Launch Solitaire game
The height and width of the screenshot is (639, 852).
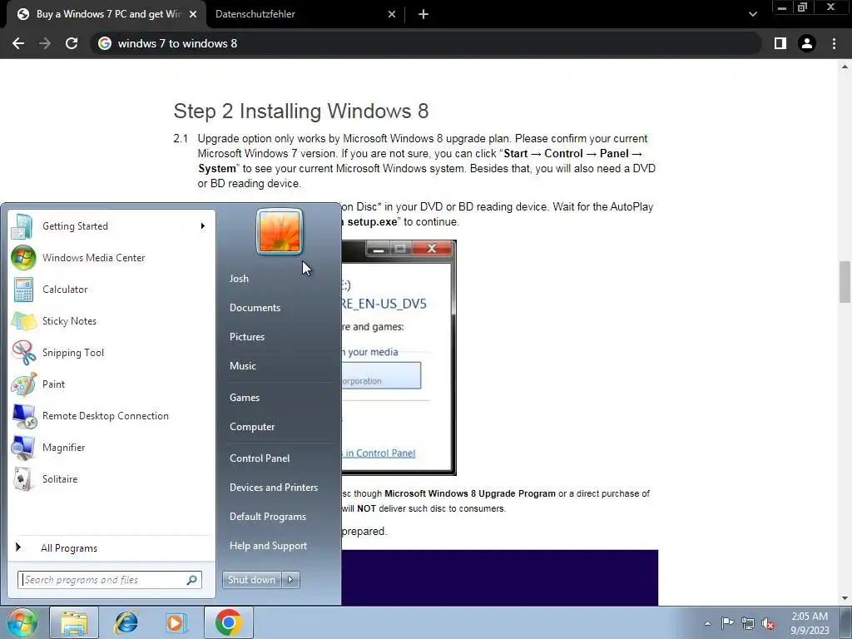(x=111, y=478)
